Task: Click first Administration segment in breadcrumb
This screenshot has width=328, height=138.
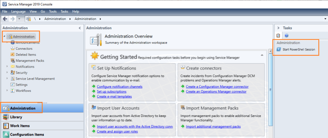Action: tap(55, 19)
